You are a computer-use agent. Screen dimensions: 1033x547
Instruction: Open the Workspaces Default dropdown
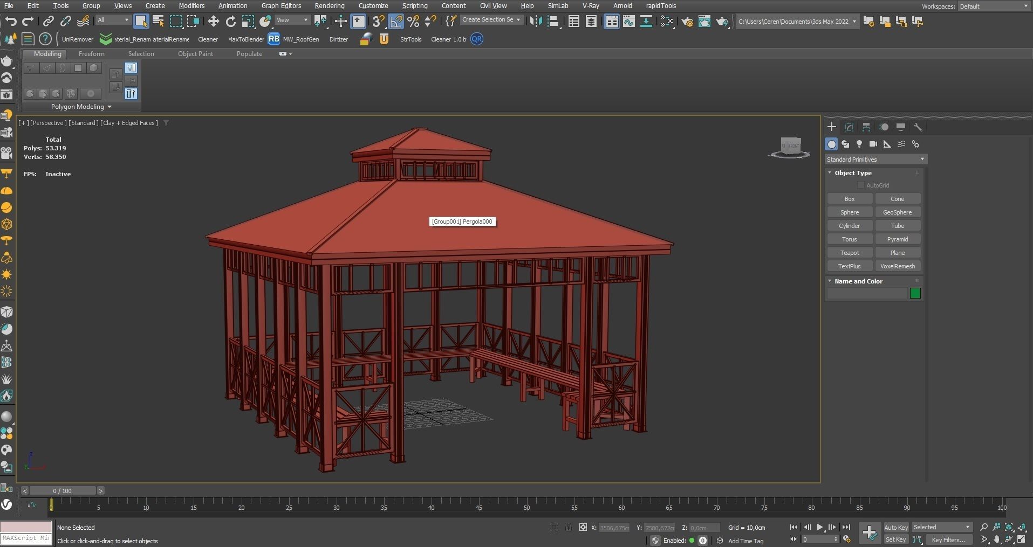coord(994,6)
